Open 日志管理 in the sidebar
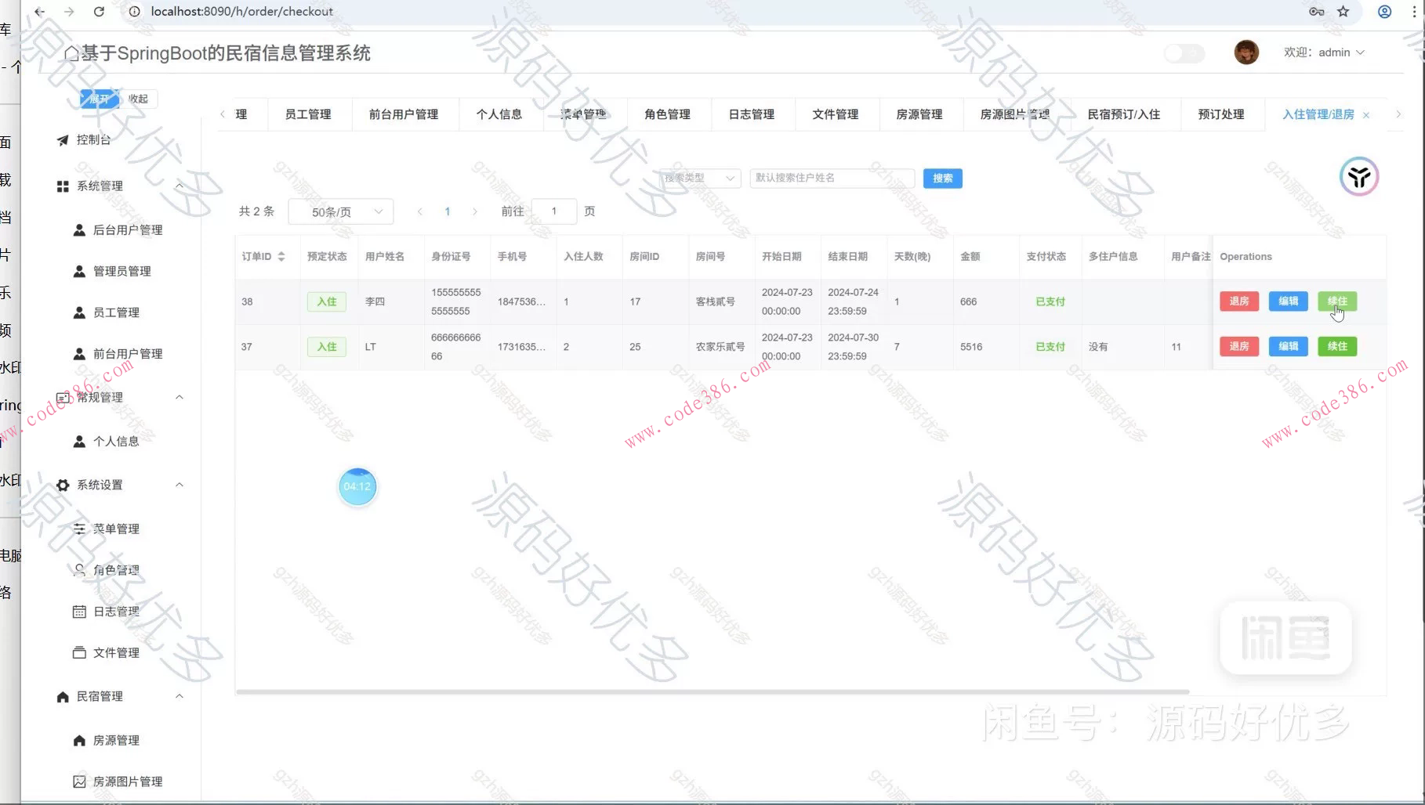Viewport: 1425px width, 805px height. coord(116,612)
